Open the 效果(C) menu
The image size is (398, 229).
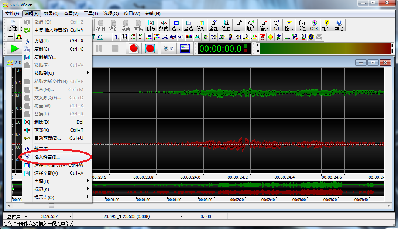click(x=51, y=14)
